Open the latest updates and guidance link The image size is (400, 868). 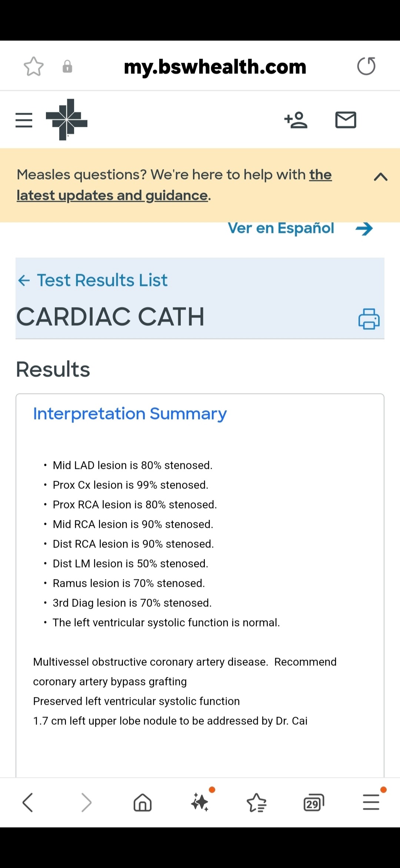tap(174, 185)
